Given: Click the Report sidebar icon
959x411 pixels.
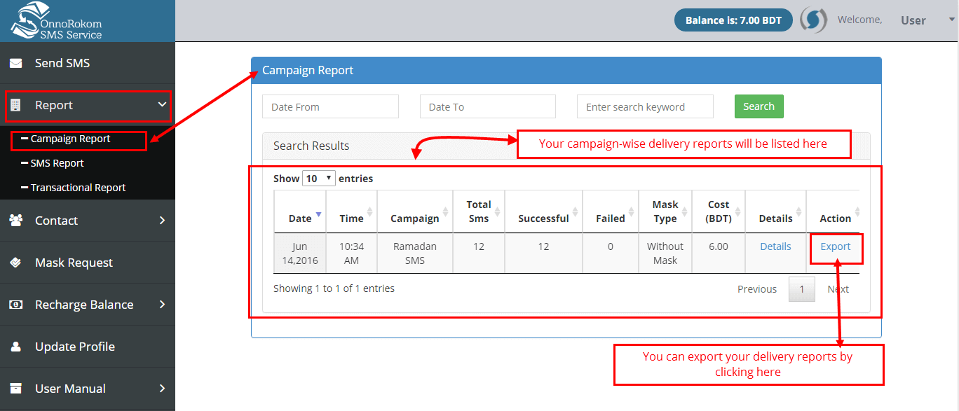Looking at the screenshot, I should coord(17,105).
